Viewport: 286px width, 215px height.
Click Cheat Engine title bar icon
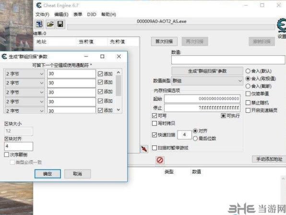coord(39,5)
